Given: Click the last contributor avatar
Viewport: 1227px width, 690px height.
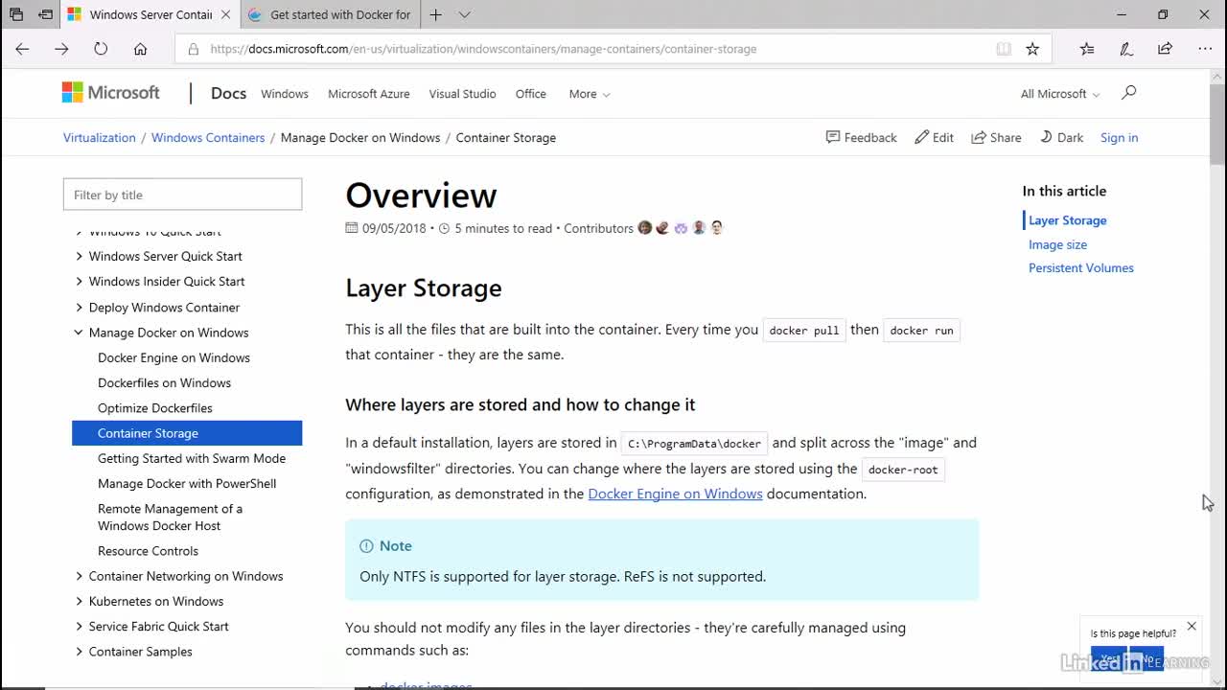Looking at the screenshot, I should 716,228.
